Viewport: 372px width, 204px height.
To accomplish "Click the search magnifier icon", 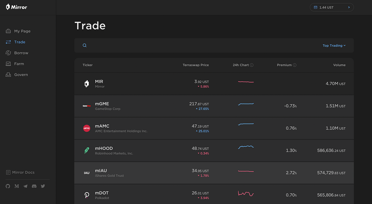I will [x=84, y=45].
